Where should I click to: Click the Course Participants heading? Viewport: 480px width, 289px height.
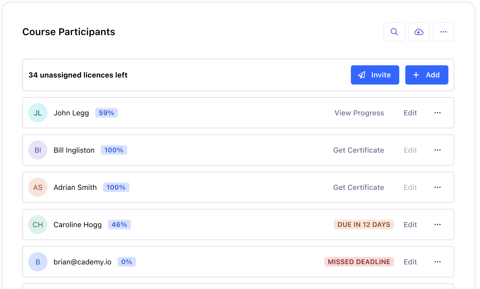point(69,32)
